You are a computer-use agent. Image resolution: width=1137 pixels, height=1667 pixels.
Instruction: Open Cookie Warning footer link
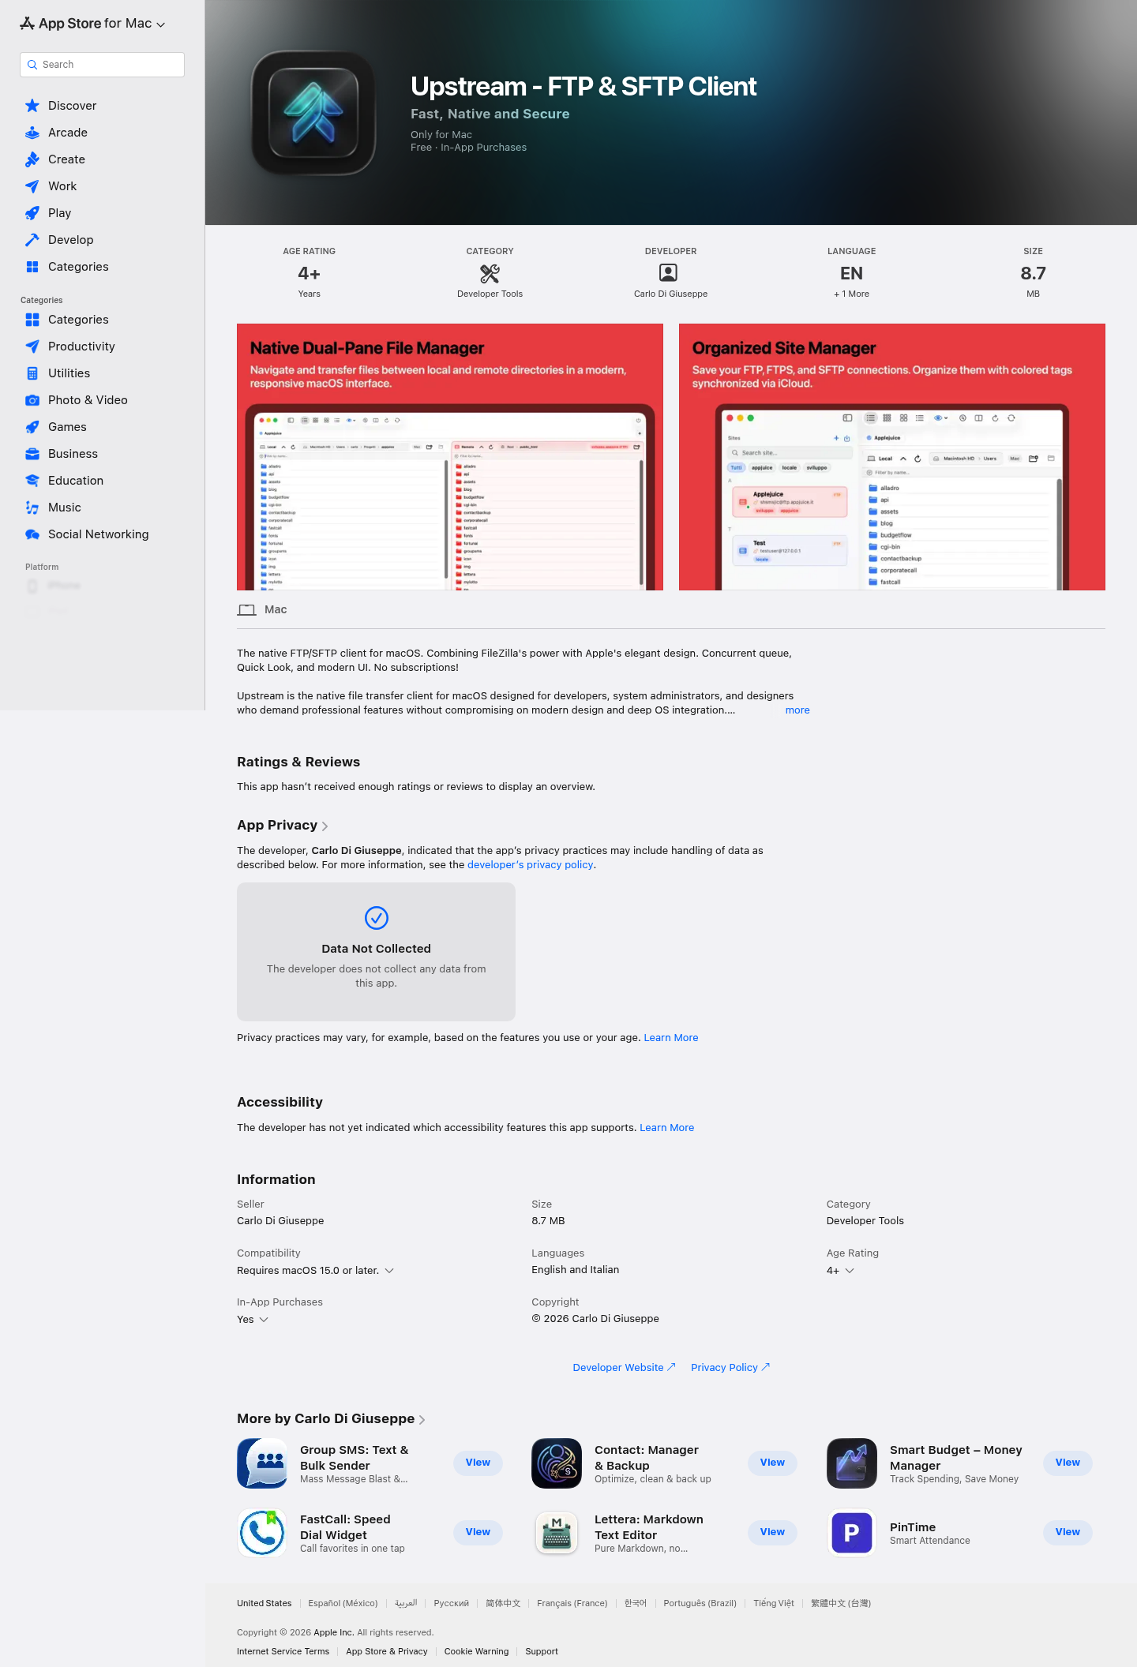pos(476,1651)
